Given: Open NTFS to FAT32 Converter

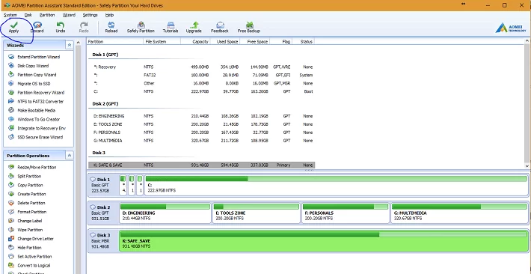Looking at the screenshot, I should coord(40,101).
